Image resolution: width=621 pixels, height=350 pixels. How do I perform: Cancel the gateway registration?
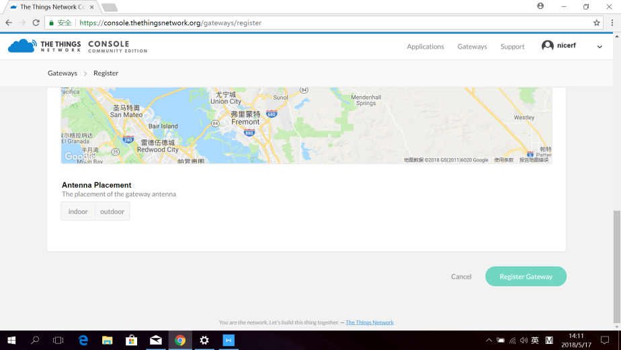pyautogui.click(x=461, y=277)
